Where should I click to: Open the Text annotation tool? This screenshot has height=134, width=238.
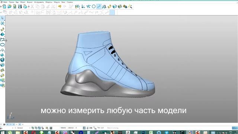(x=104, y=6)
